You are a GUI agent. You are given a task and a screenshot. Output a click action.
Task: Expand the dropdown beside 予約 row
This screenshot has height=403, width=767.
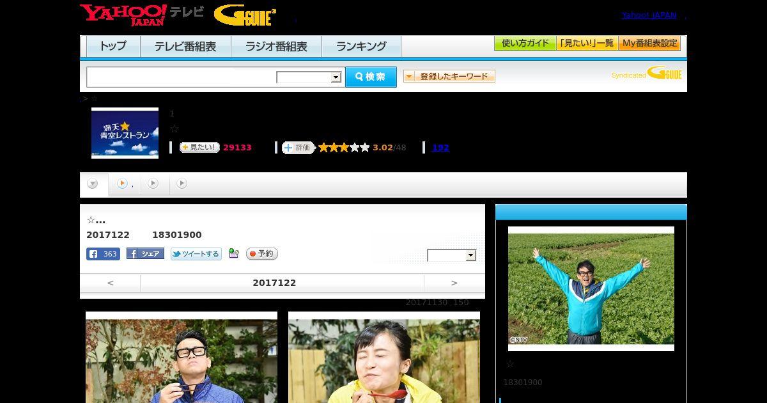point(452,255)
